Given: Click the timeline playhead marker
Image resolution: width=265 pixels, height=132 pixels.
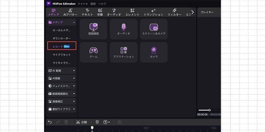Looking at the screenshot, I should coord(92,128).
